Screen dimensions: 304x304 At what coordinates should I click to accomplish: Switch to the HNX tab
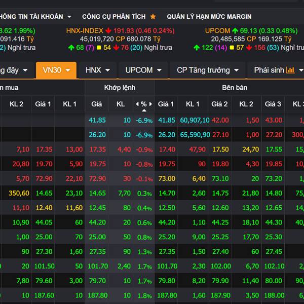(93, 70)
